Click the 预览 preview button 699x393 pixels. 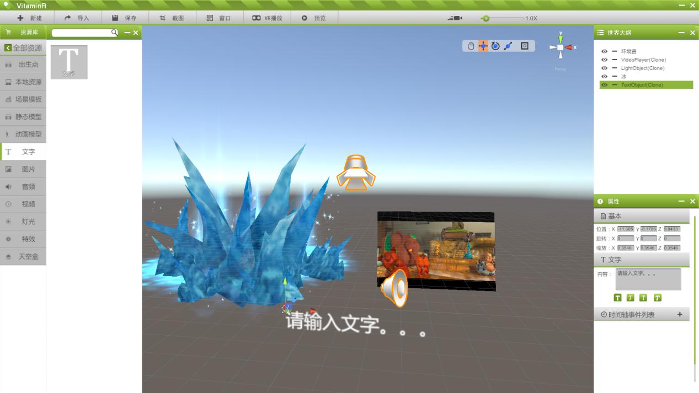pyautogui.click(x=313, y=18)
